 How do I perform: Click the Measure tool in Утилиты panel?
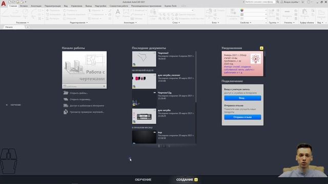point(287,13)
